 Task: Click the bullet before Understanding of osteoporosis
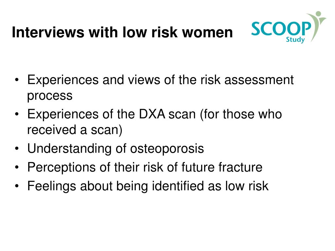(x=17, y=148)
